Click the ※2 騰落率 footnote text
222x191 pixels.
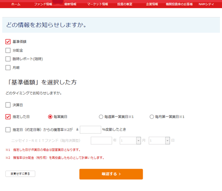(55, 158)
